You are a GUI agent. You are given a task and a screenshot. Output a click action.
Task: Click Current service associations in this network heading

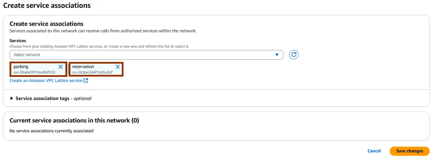(x=74, y=120)
